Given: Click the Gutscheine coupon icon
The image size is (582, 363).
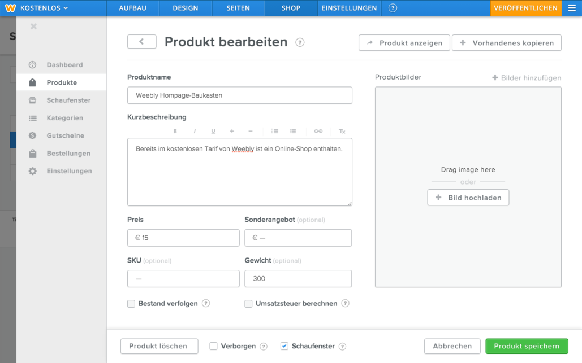Looking at the screenshot, I should pyautogui.click(x=33, y=135).
